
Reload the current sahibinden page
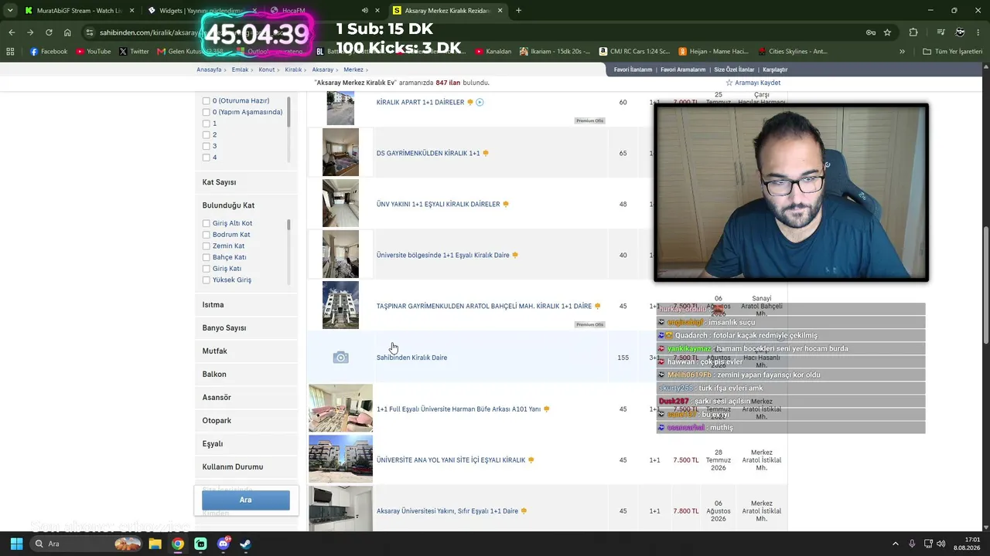pos(49,32)
